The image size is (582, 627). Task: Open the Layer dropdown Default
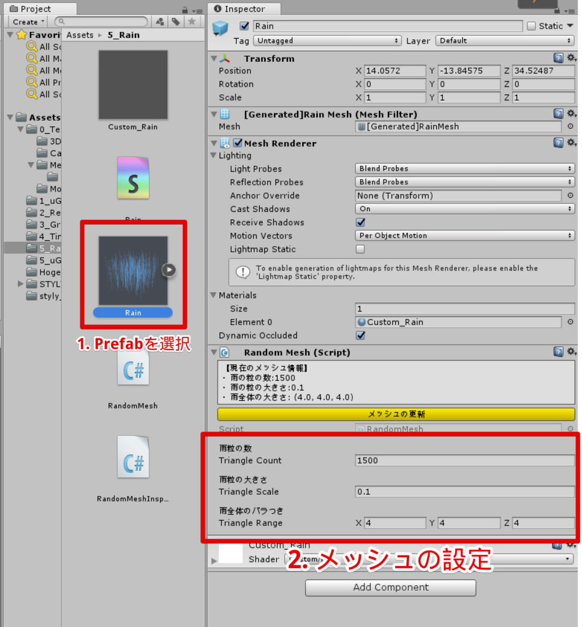point(505,40)
